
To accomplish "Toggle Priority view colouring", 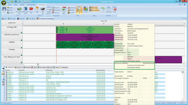I will coord(71,10).
